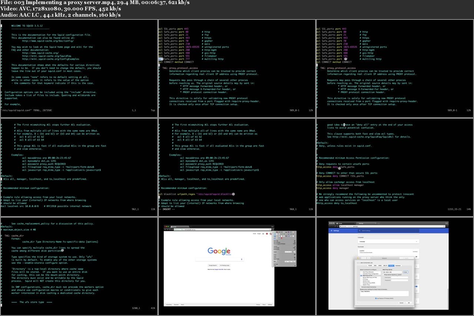474x316 pixels.
Task: Check the FTP Proxy checkbox
Action: 361,279
